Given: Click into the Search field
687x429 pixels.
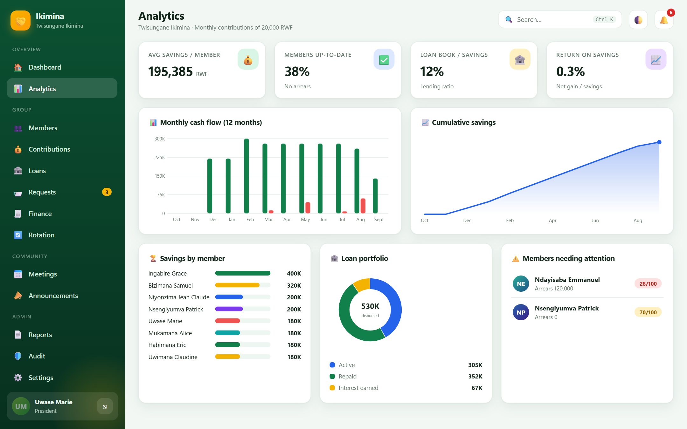Looking at the screenshot, I should (x=560, y=19).
